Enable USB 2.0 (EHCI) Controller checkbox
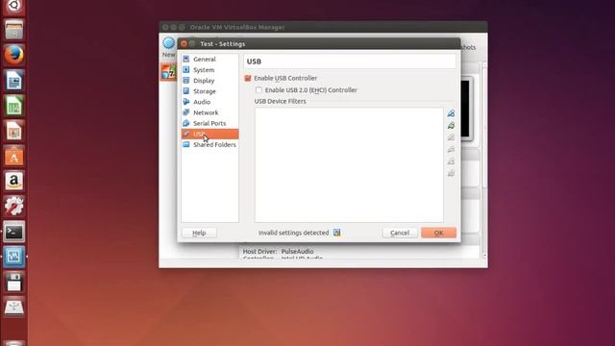Image resolution: width=615 pixels, height=346 pixels. pos(258,90)
